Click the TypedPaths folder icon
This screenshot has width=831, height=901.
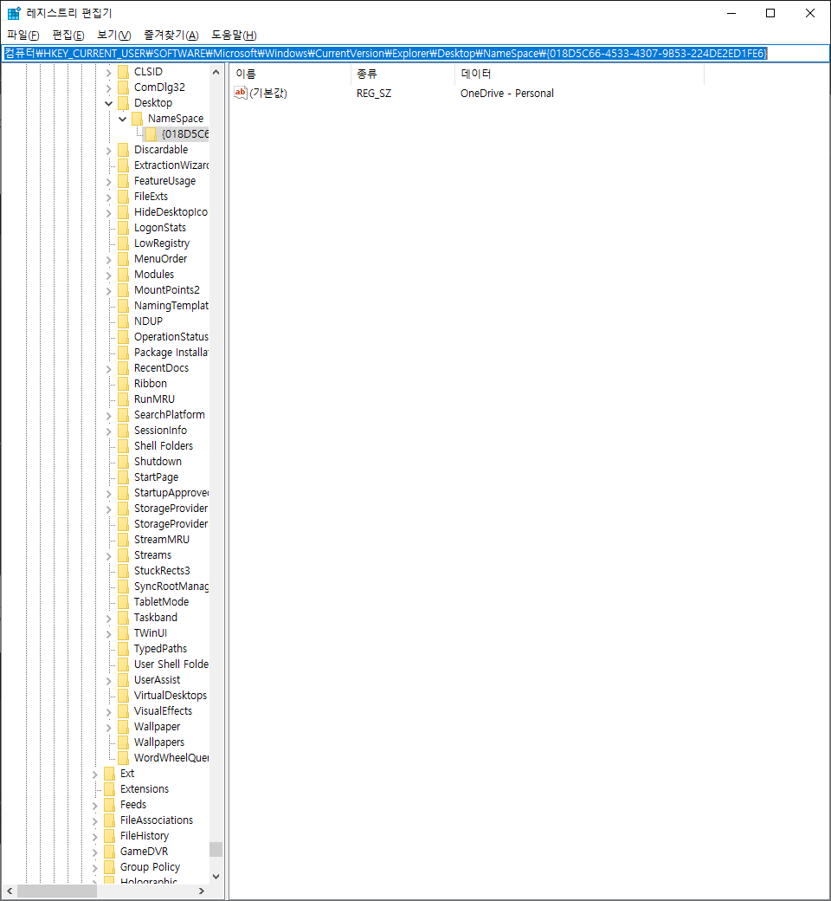(123, 649)
